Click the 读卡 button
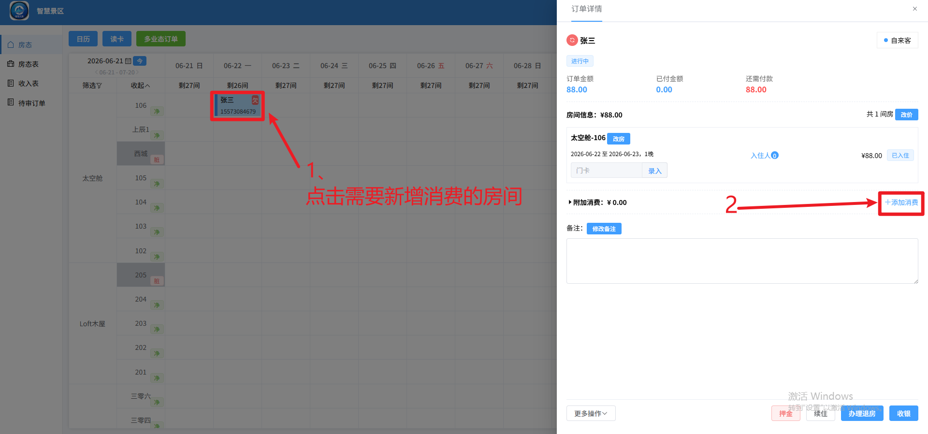 pyautogui.click(x=117, y=39)
